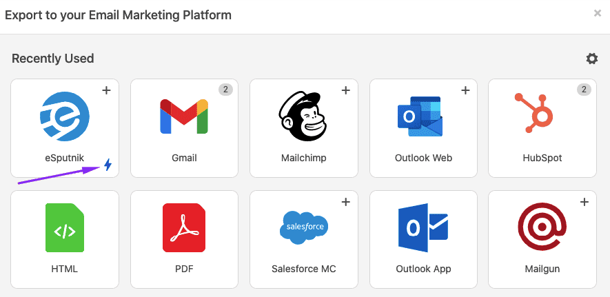Close the export dialog
The width and height of the screenshot is (610, 297).
pyautogui.click(x=597, y=13)
